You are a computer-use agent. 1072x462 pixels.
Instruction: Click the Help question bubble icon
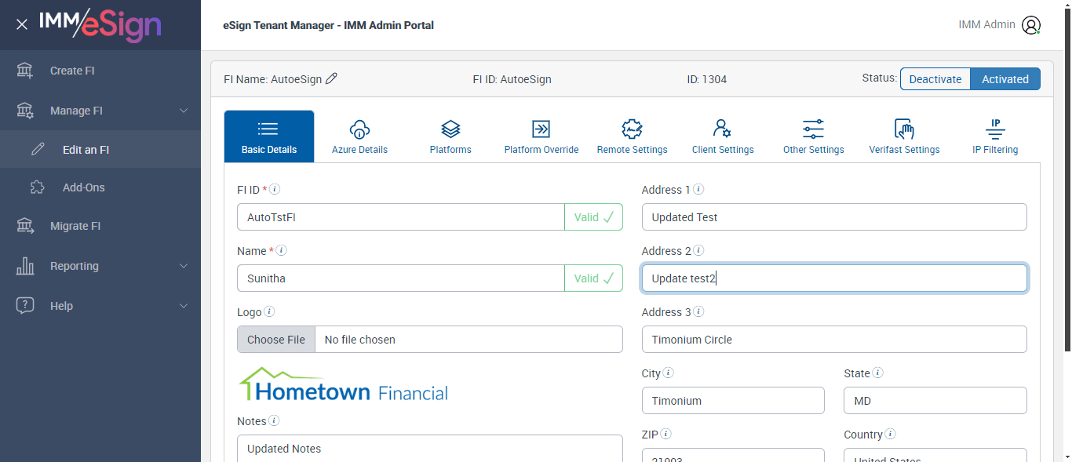click(x=25, y=306)
